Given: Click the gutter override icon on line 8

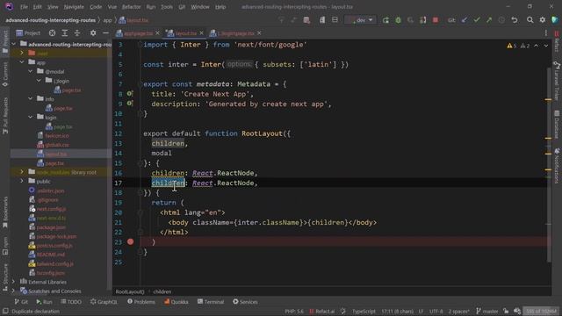Looking at the screenshot, I should [130, 94].
